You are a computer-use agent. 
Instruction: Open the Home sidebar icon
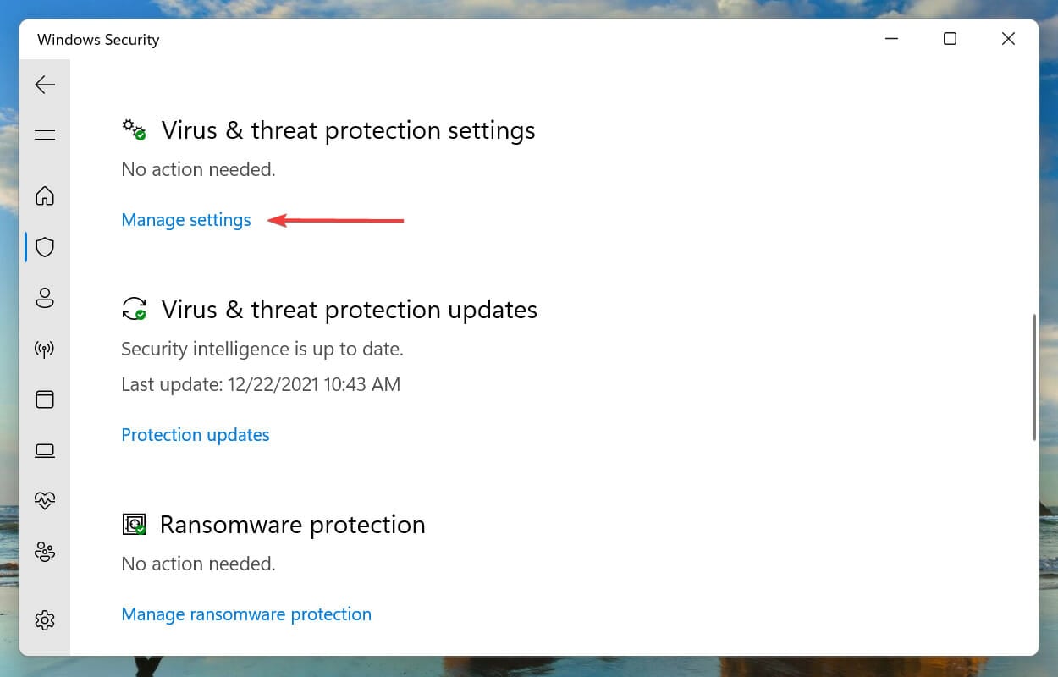(45, 196)
